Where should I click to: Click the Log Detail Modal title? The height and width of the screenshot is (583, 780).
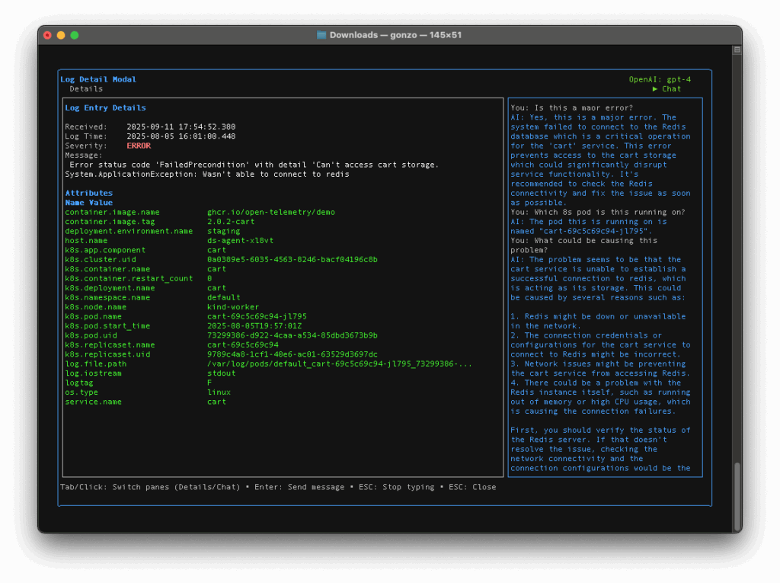click(98, 79)
